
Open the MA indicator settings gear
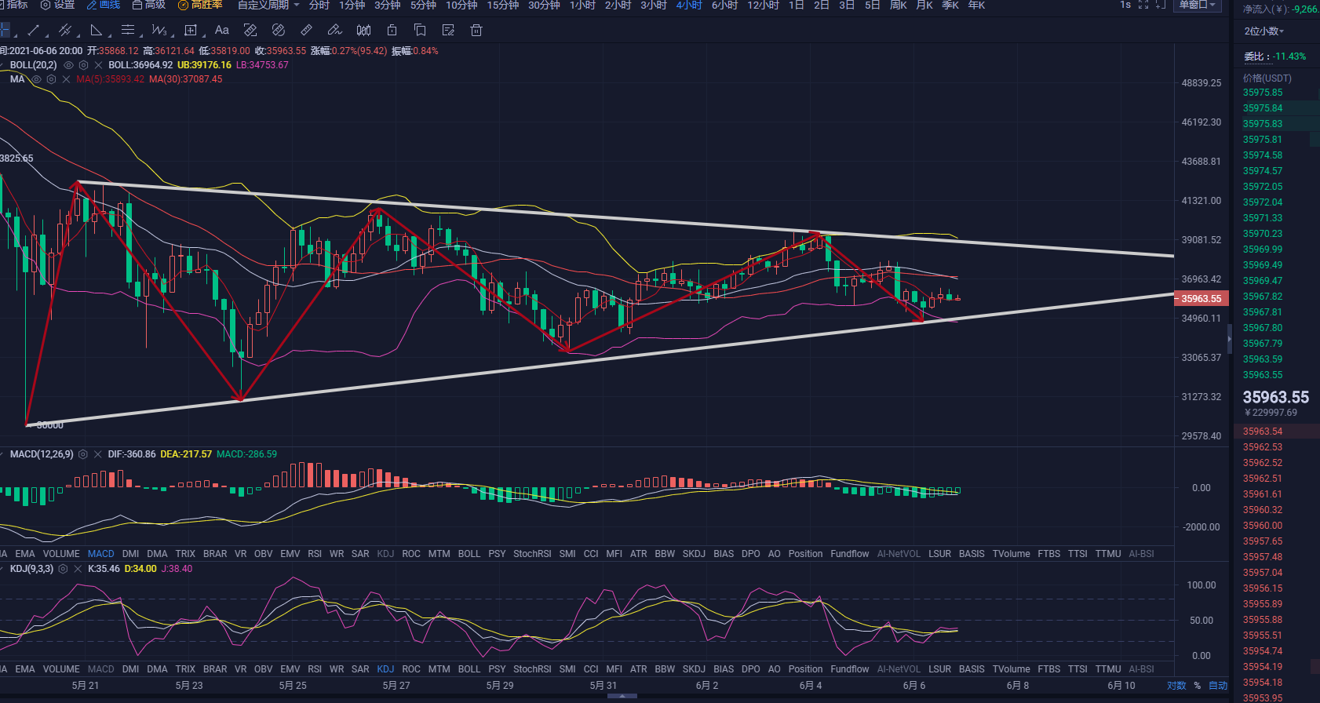point(51,79)
